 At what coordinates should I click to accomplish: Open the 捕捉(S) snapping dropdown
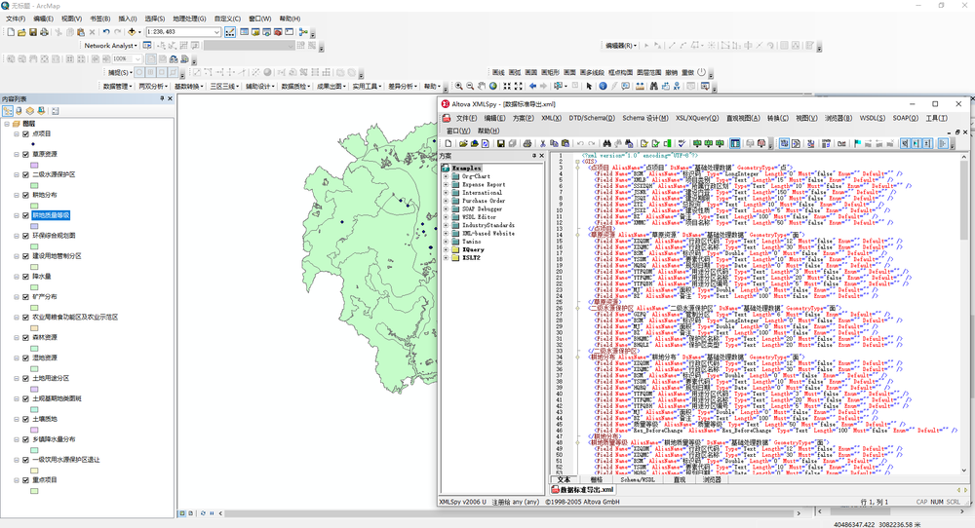(119, 73)
